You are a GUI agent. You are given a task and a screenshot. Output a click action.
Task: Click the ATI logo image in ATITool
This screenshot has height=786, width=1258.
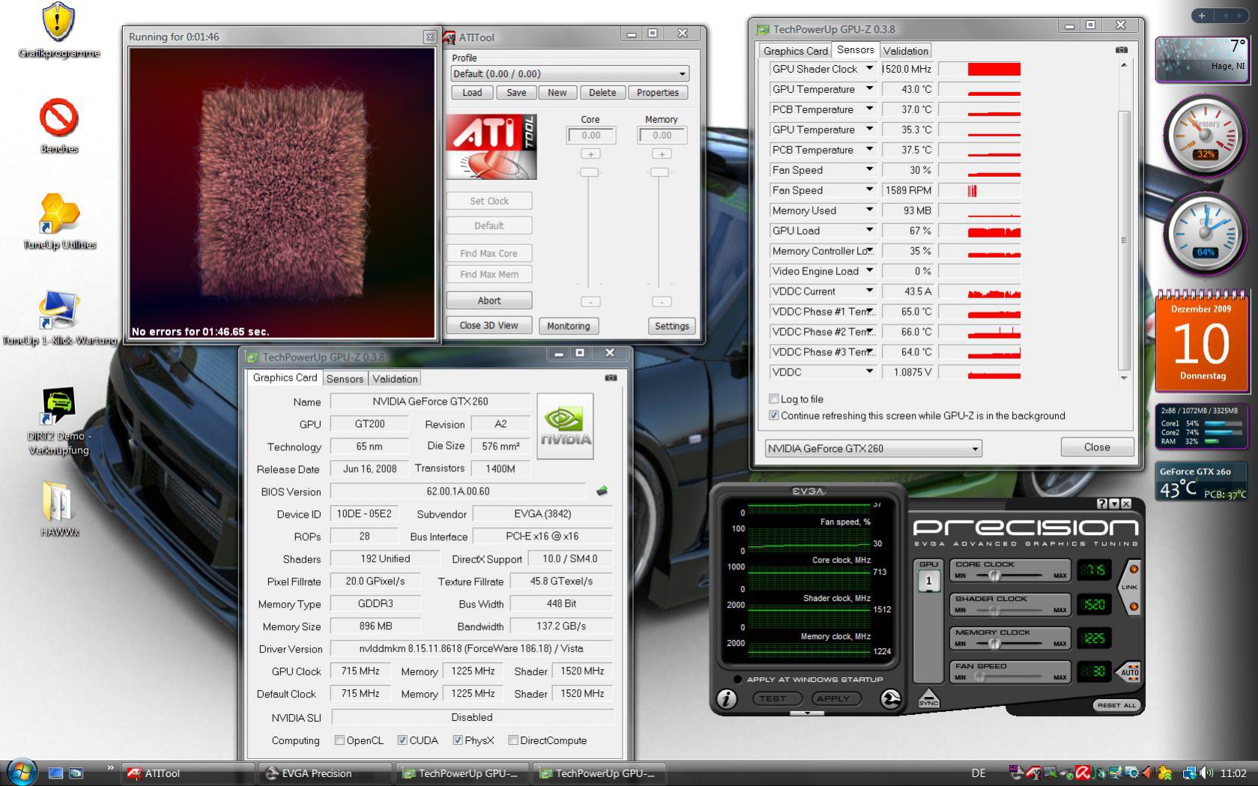[492, 147]
